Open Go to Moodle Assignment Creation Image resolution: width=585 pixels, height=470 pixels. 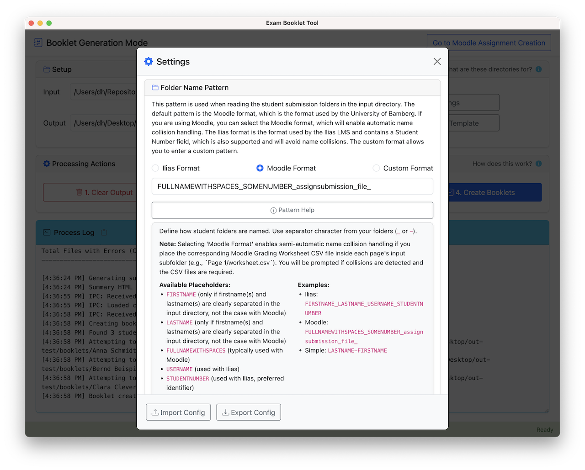(x=489, y=42)
